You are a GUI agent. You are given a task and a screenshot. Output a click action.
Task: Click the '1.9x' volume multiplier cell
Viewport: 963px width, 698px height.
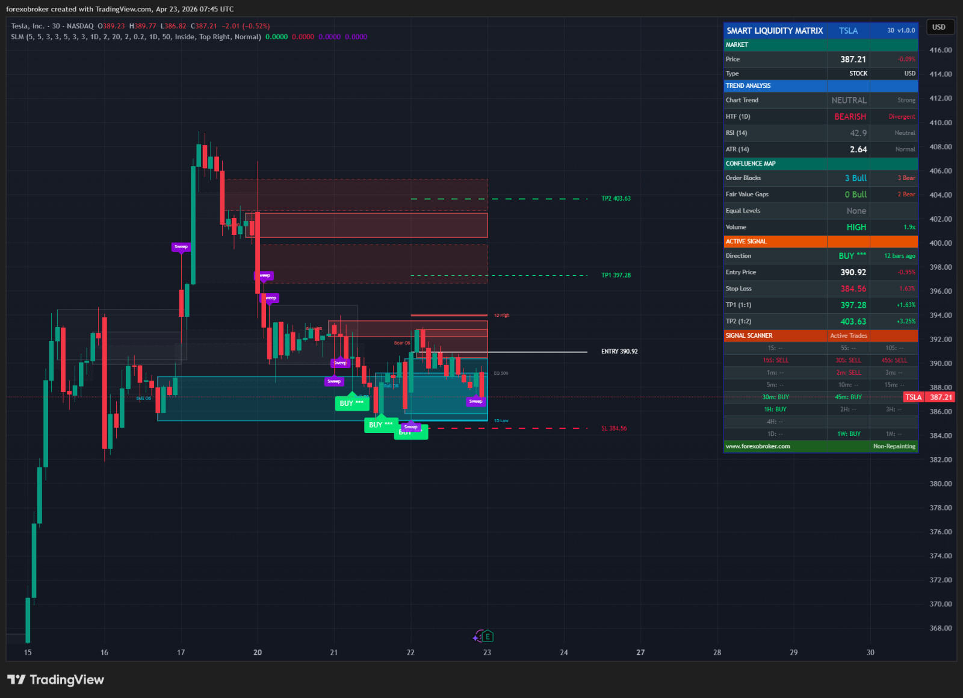pos(909,227)
